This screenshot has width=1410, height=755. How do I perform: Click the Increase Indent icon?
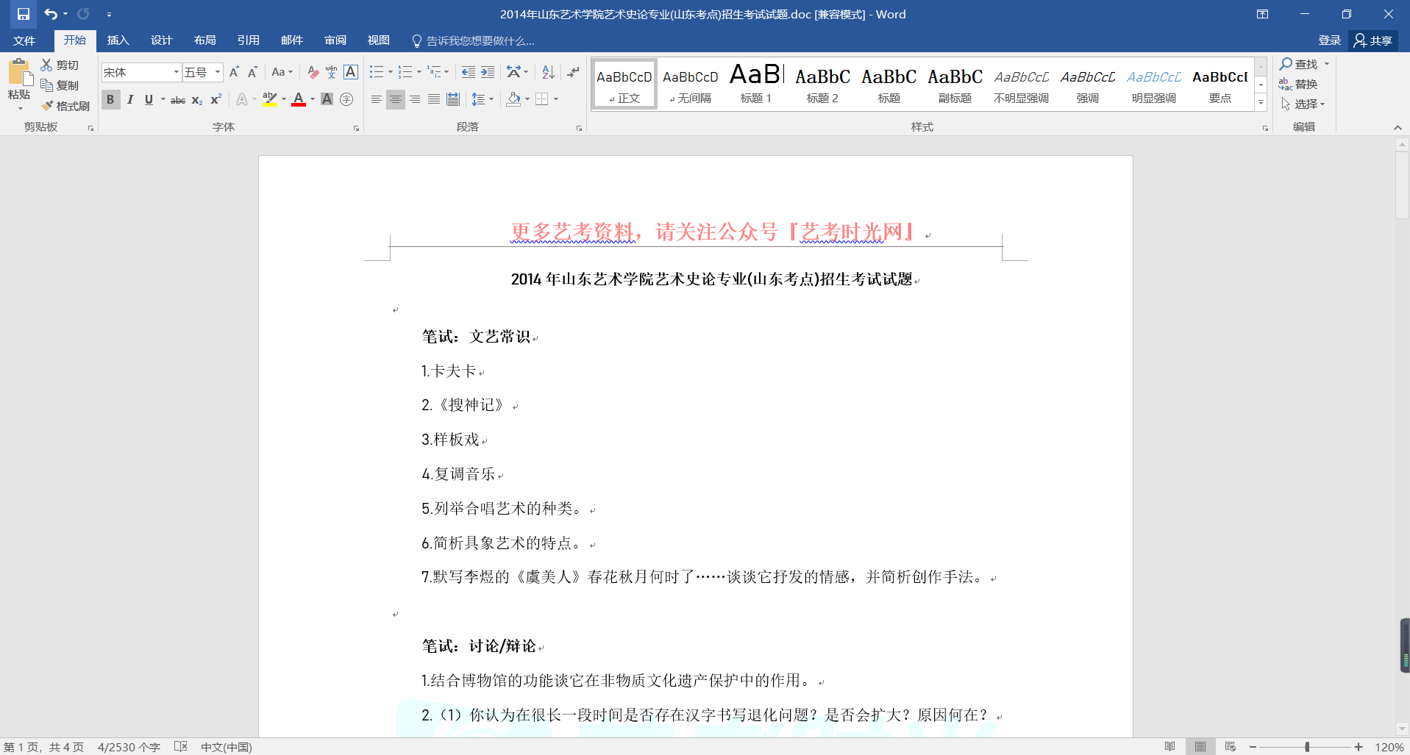[x=488, y=72]
